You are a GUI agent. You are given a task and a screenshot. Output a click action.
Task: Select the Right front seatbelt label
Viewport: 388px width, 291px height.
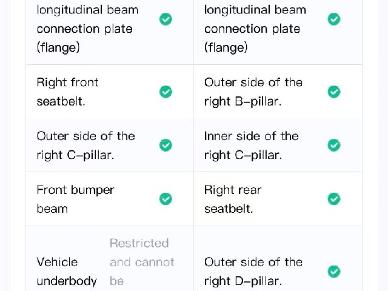tap(67, 92)
